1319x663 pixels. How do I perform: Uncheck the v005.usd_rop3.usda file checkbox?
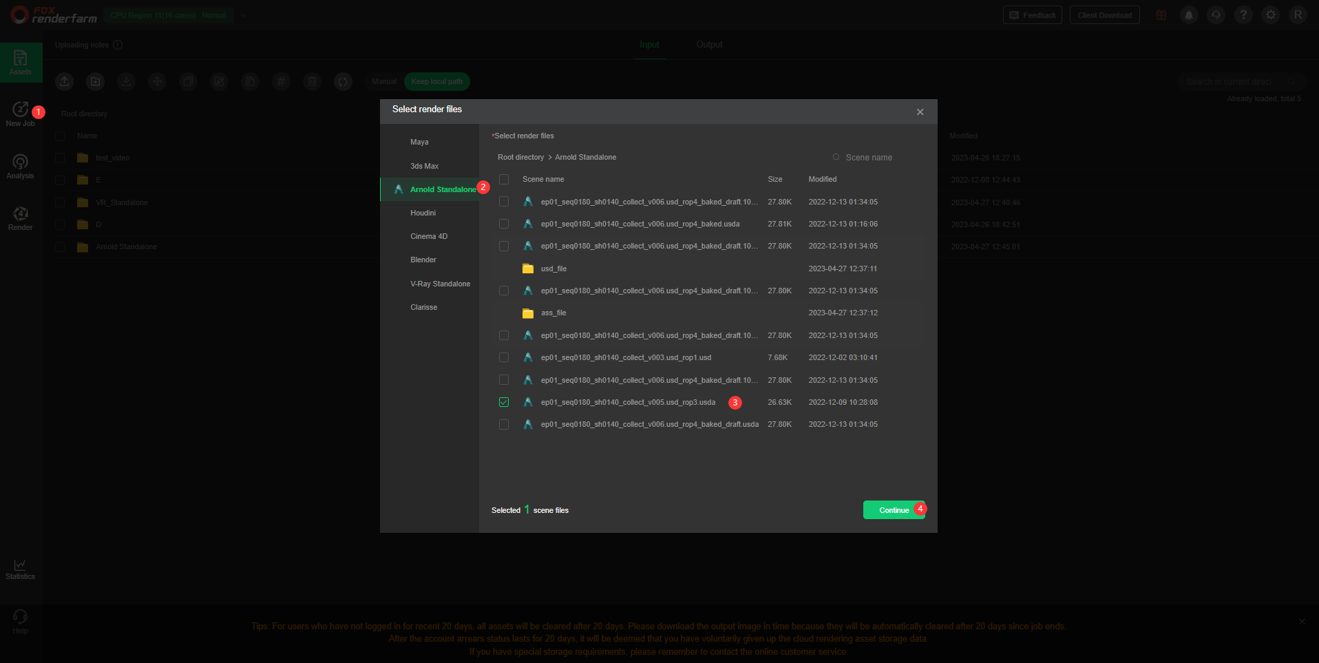[504, 402]
